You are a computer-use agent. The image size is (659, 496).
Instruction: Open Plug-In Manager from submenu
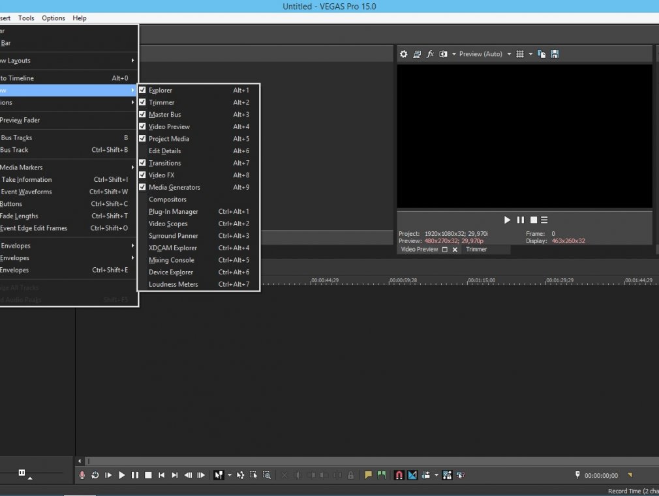click(x=198, y=212)
